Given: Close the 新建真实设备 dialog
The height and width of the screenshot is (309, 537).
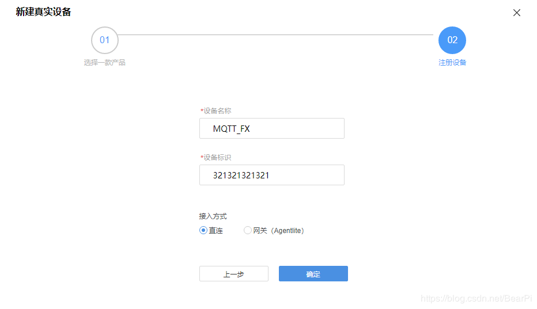Looking at the screenshot, I should pos(516,13).
